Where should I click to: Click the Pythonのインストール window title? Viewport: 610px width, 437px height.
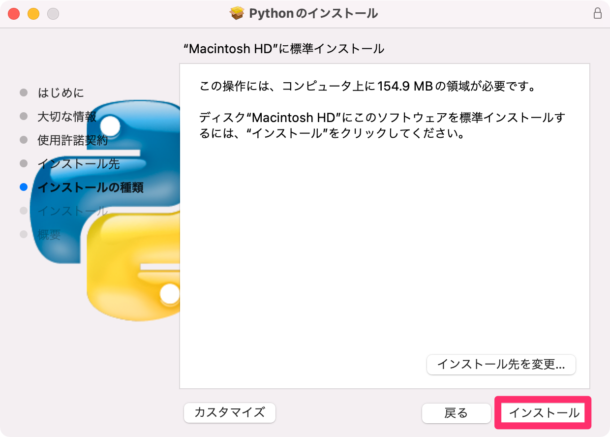313,13
